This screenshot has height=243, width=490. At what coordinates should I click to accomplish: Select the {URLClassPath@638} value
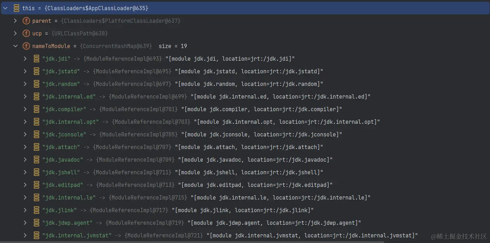[x=80, y=34]
